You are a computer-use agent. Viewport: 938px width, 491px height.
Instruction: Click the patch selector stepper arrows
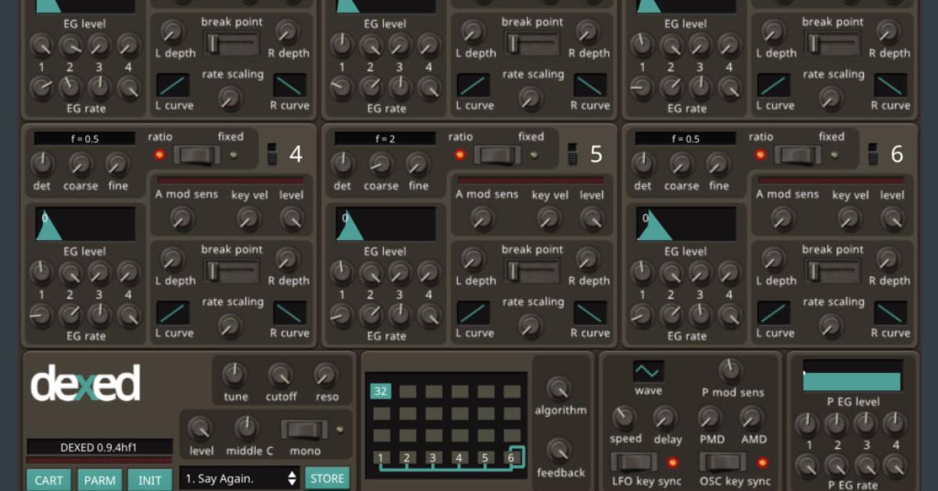[294, 478]
